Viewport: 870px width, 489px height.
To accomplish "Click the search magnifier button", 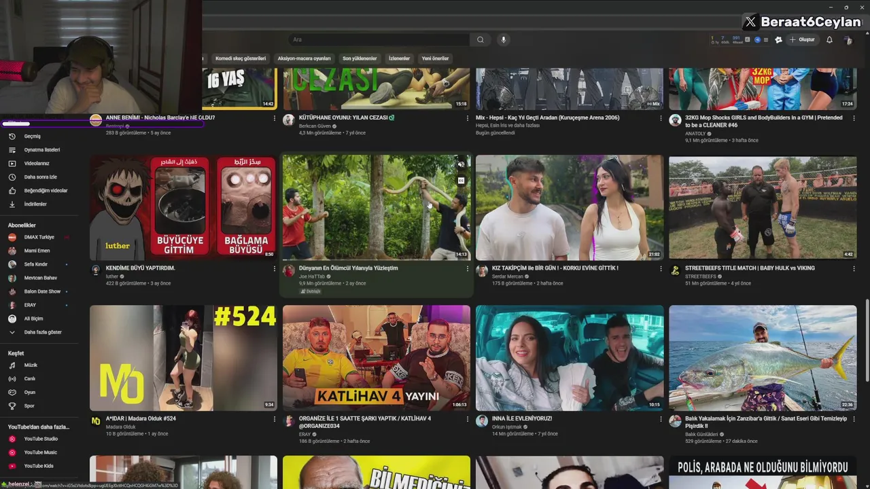I will coord(480,39).
